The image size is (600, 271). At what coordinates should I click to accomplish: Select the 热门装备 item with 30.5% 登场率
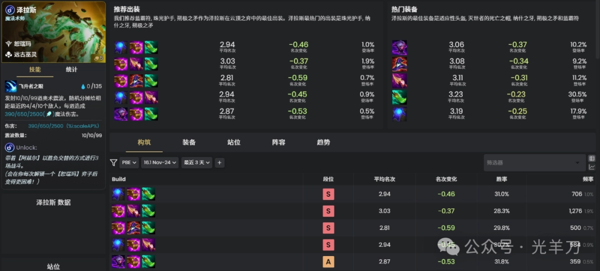coord(399,98)
